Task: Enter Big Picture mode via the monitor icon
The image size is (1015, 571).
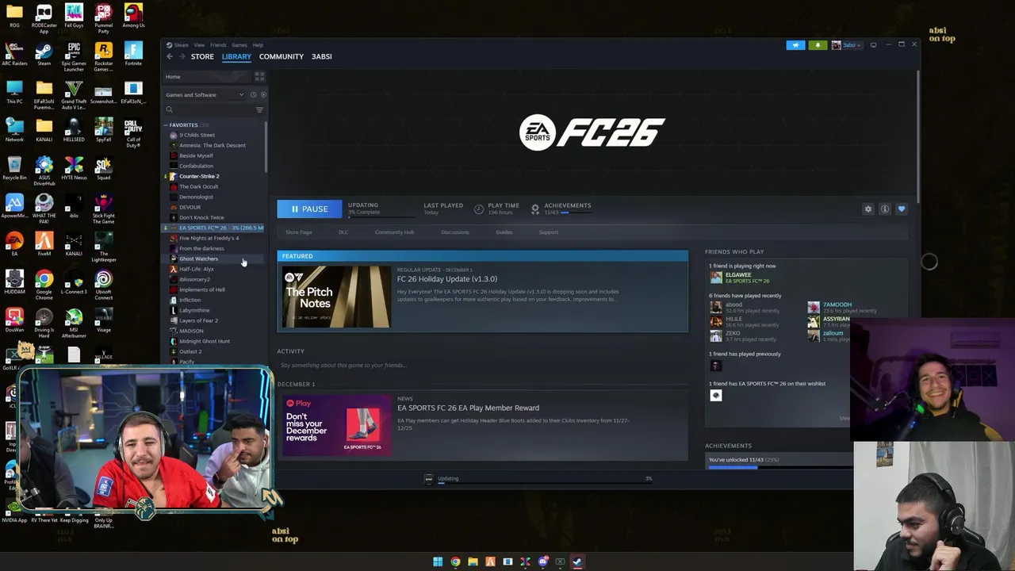Action: [x=873, y=45]
